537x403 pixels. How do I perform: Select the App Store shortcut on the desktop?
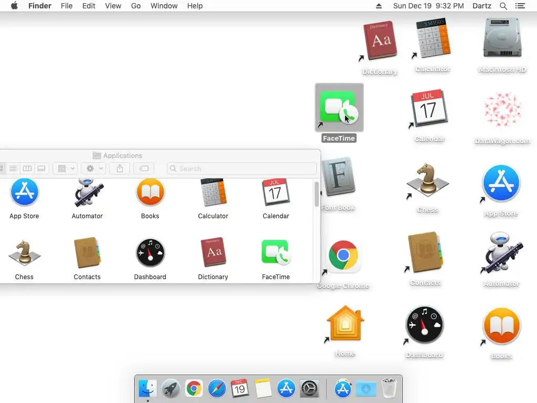[501, 183]
